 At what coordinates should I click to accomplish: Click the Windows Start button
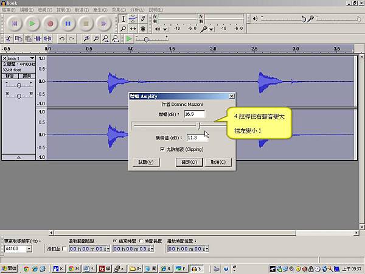(9, 269)
